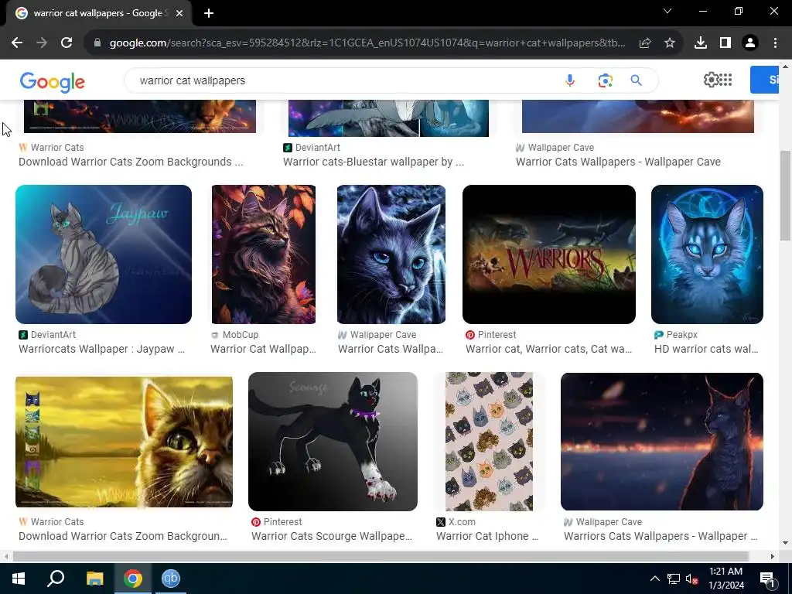Image resolution: width=792 pixels, height=594 pixels.
Task: Go to Google homepage via logo
Action: coord(53,82)
